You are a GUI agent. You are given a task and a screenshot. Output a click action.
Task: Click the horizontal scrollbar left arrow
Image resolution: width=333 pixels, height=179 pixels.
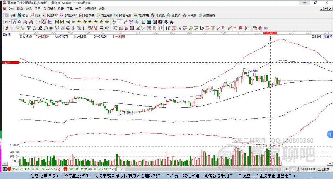pos(122,169)
